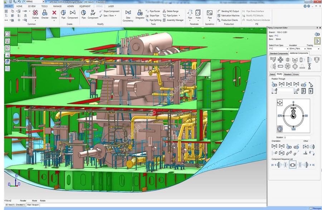
Task: Click the Messages button in status bar
Action: 315,208
